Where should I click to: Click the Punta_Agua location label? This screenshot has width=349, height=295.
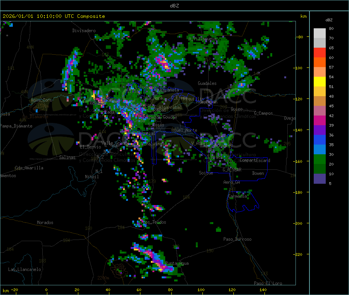[x=177, y=264]
